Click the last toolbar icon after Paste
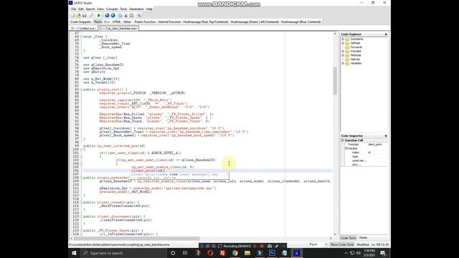 coord(139,16)
